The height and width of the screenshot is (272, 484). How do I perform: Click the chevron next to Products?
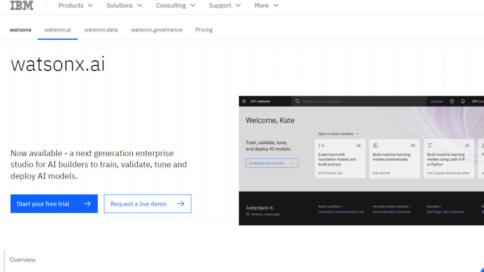point(90,5)
